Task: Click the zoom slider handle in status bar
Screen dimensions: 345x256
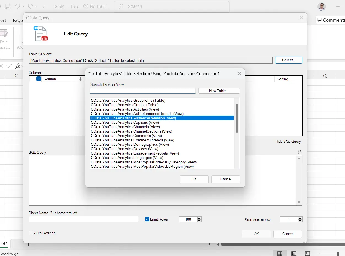Action: pos(338,254)
